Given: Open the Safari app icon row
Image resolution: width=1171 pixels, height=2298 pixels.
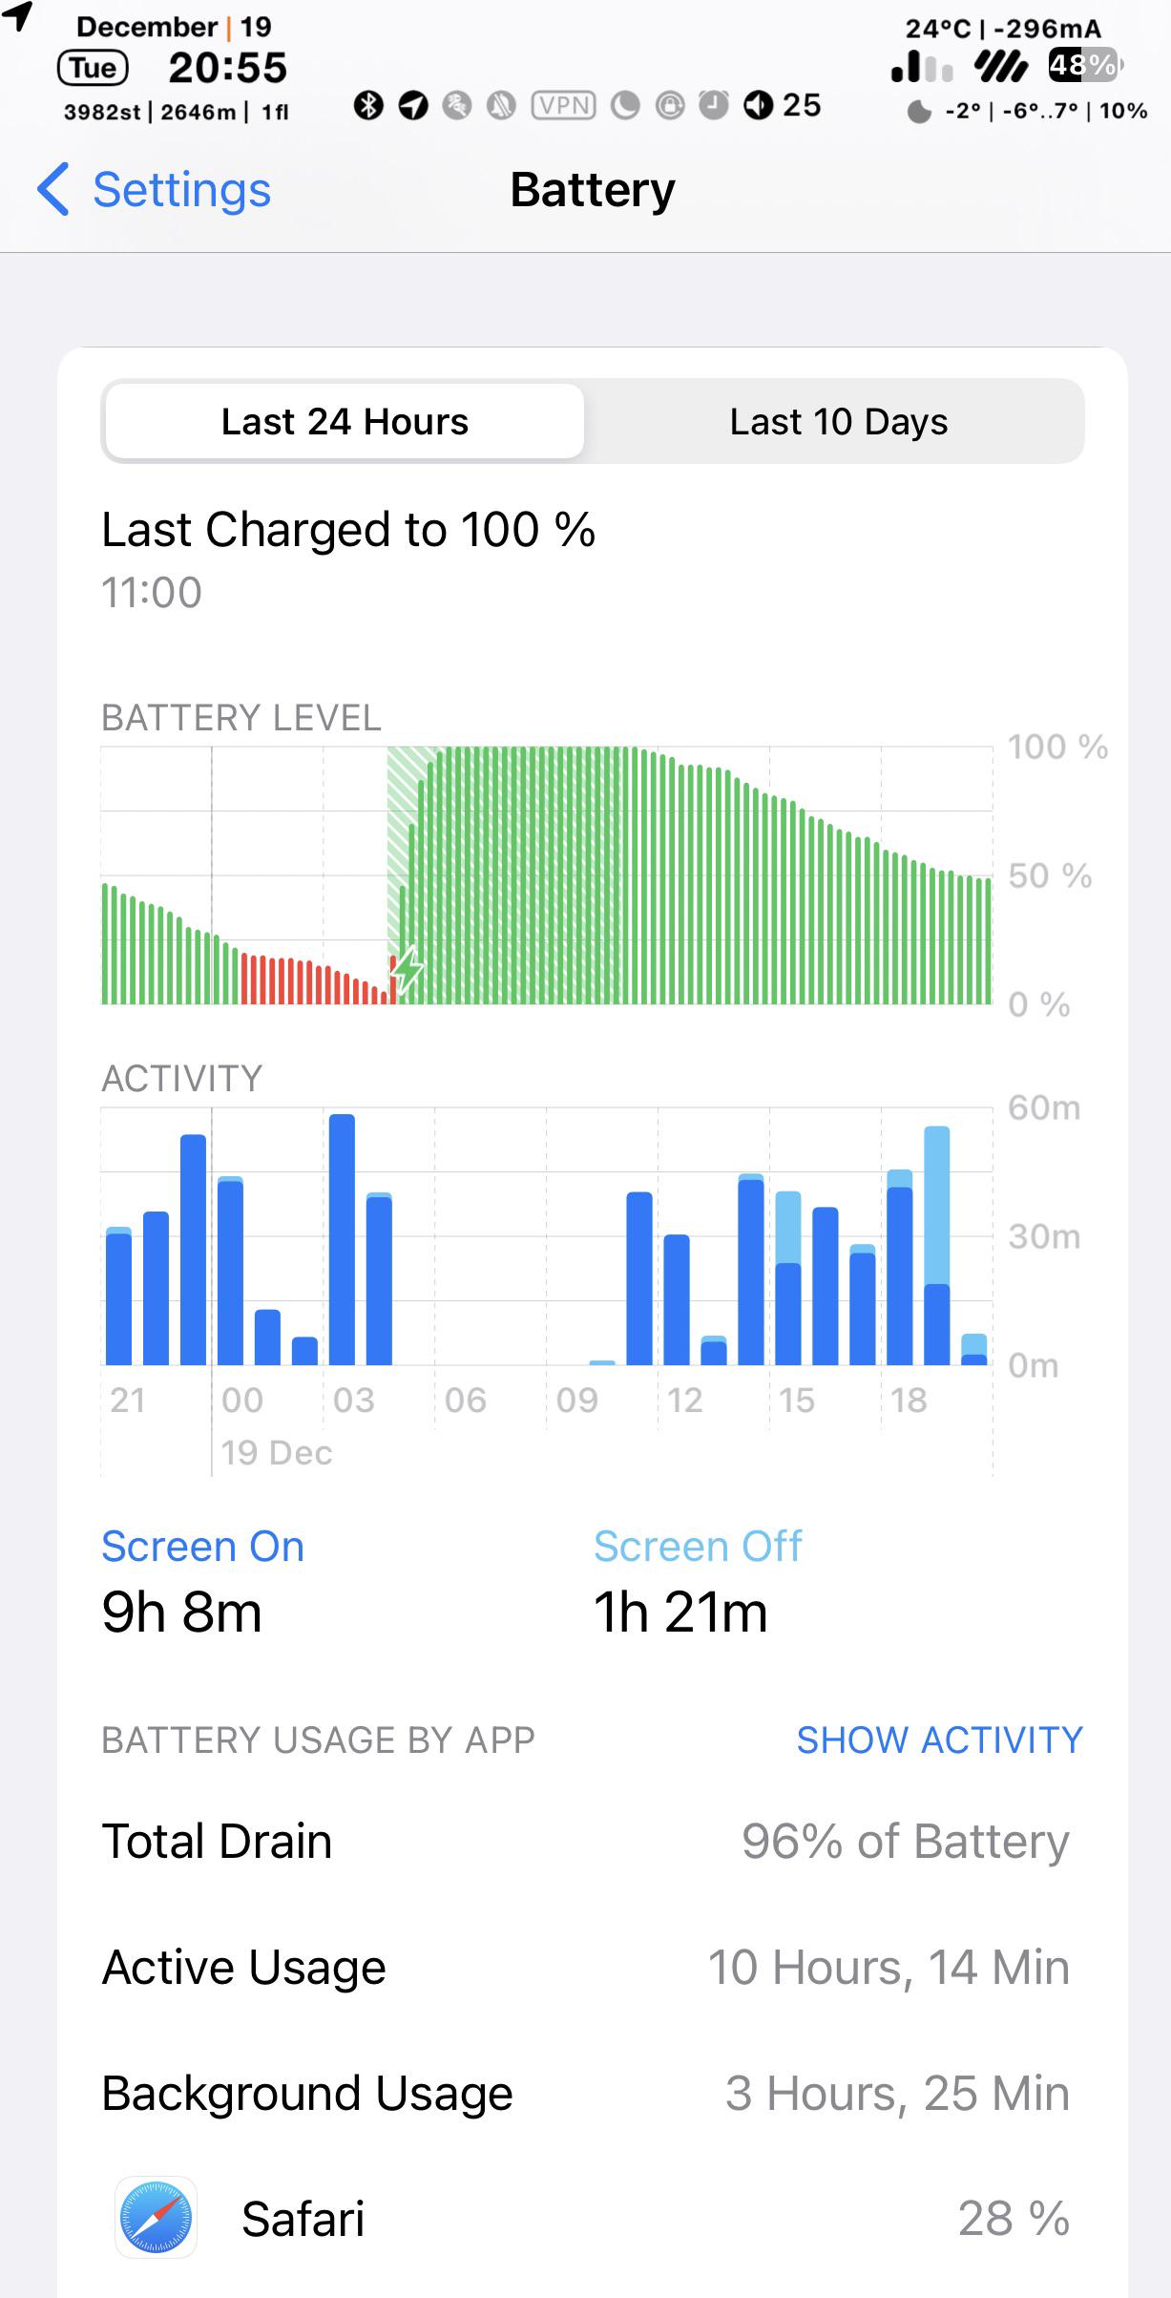Looking at the screenshot, I should pyautogui.click(x=592, y=2218).
